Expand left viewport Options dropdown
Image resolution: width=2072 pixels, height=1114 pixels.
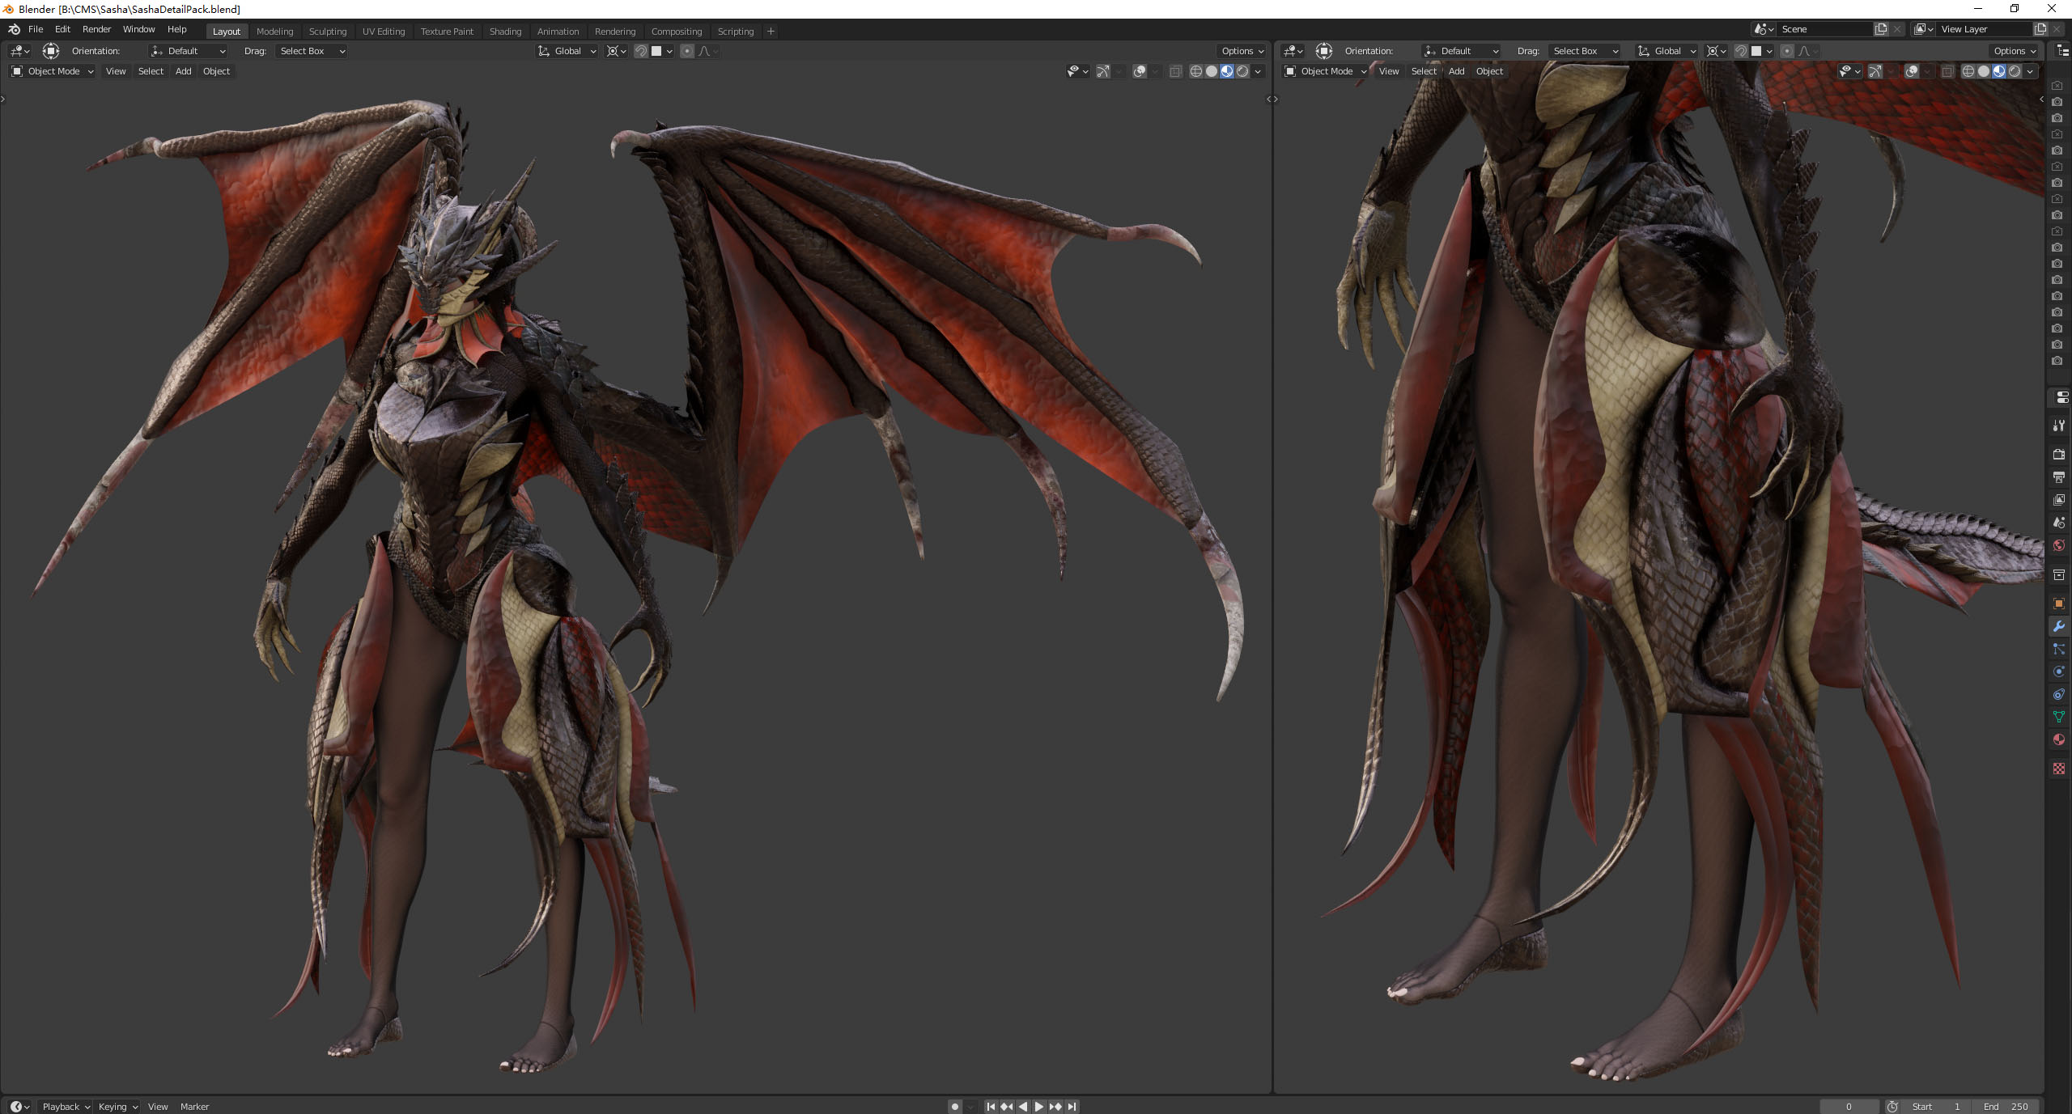point(1242,51)
